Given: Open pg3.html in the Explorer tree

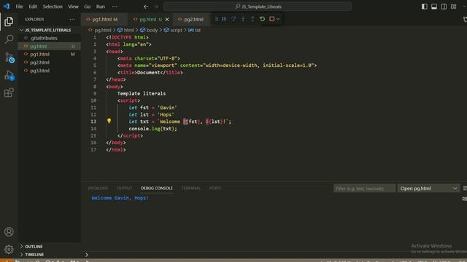Looking at the screenshot, I should pos(49,71).
